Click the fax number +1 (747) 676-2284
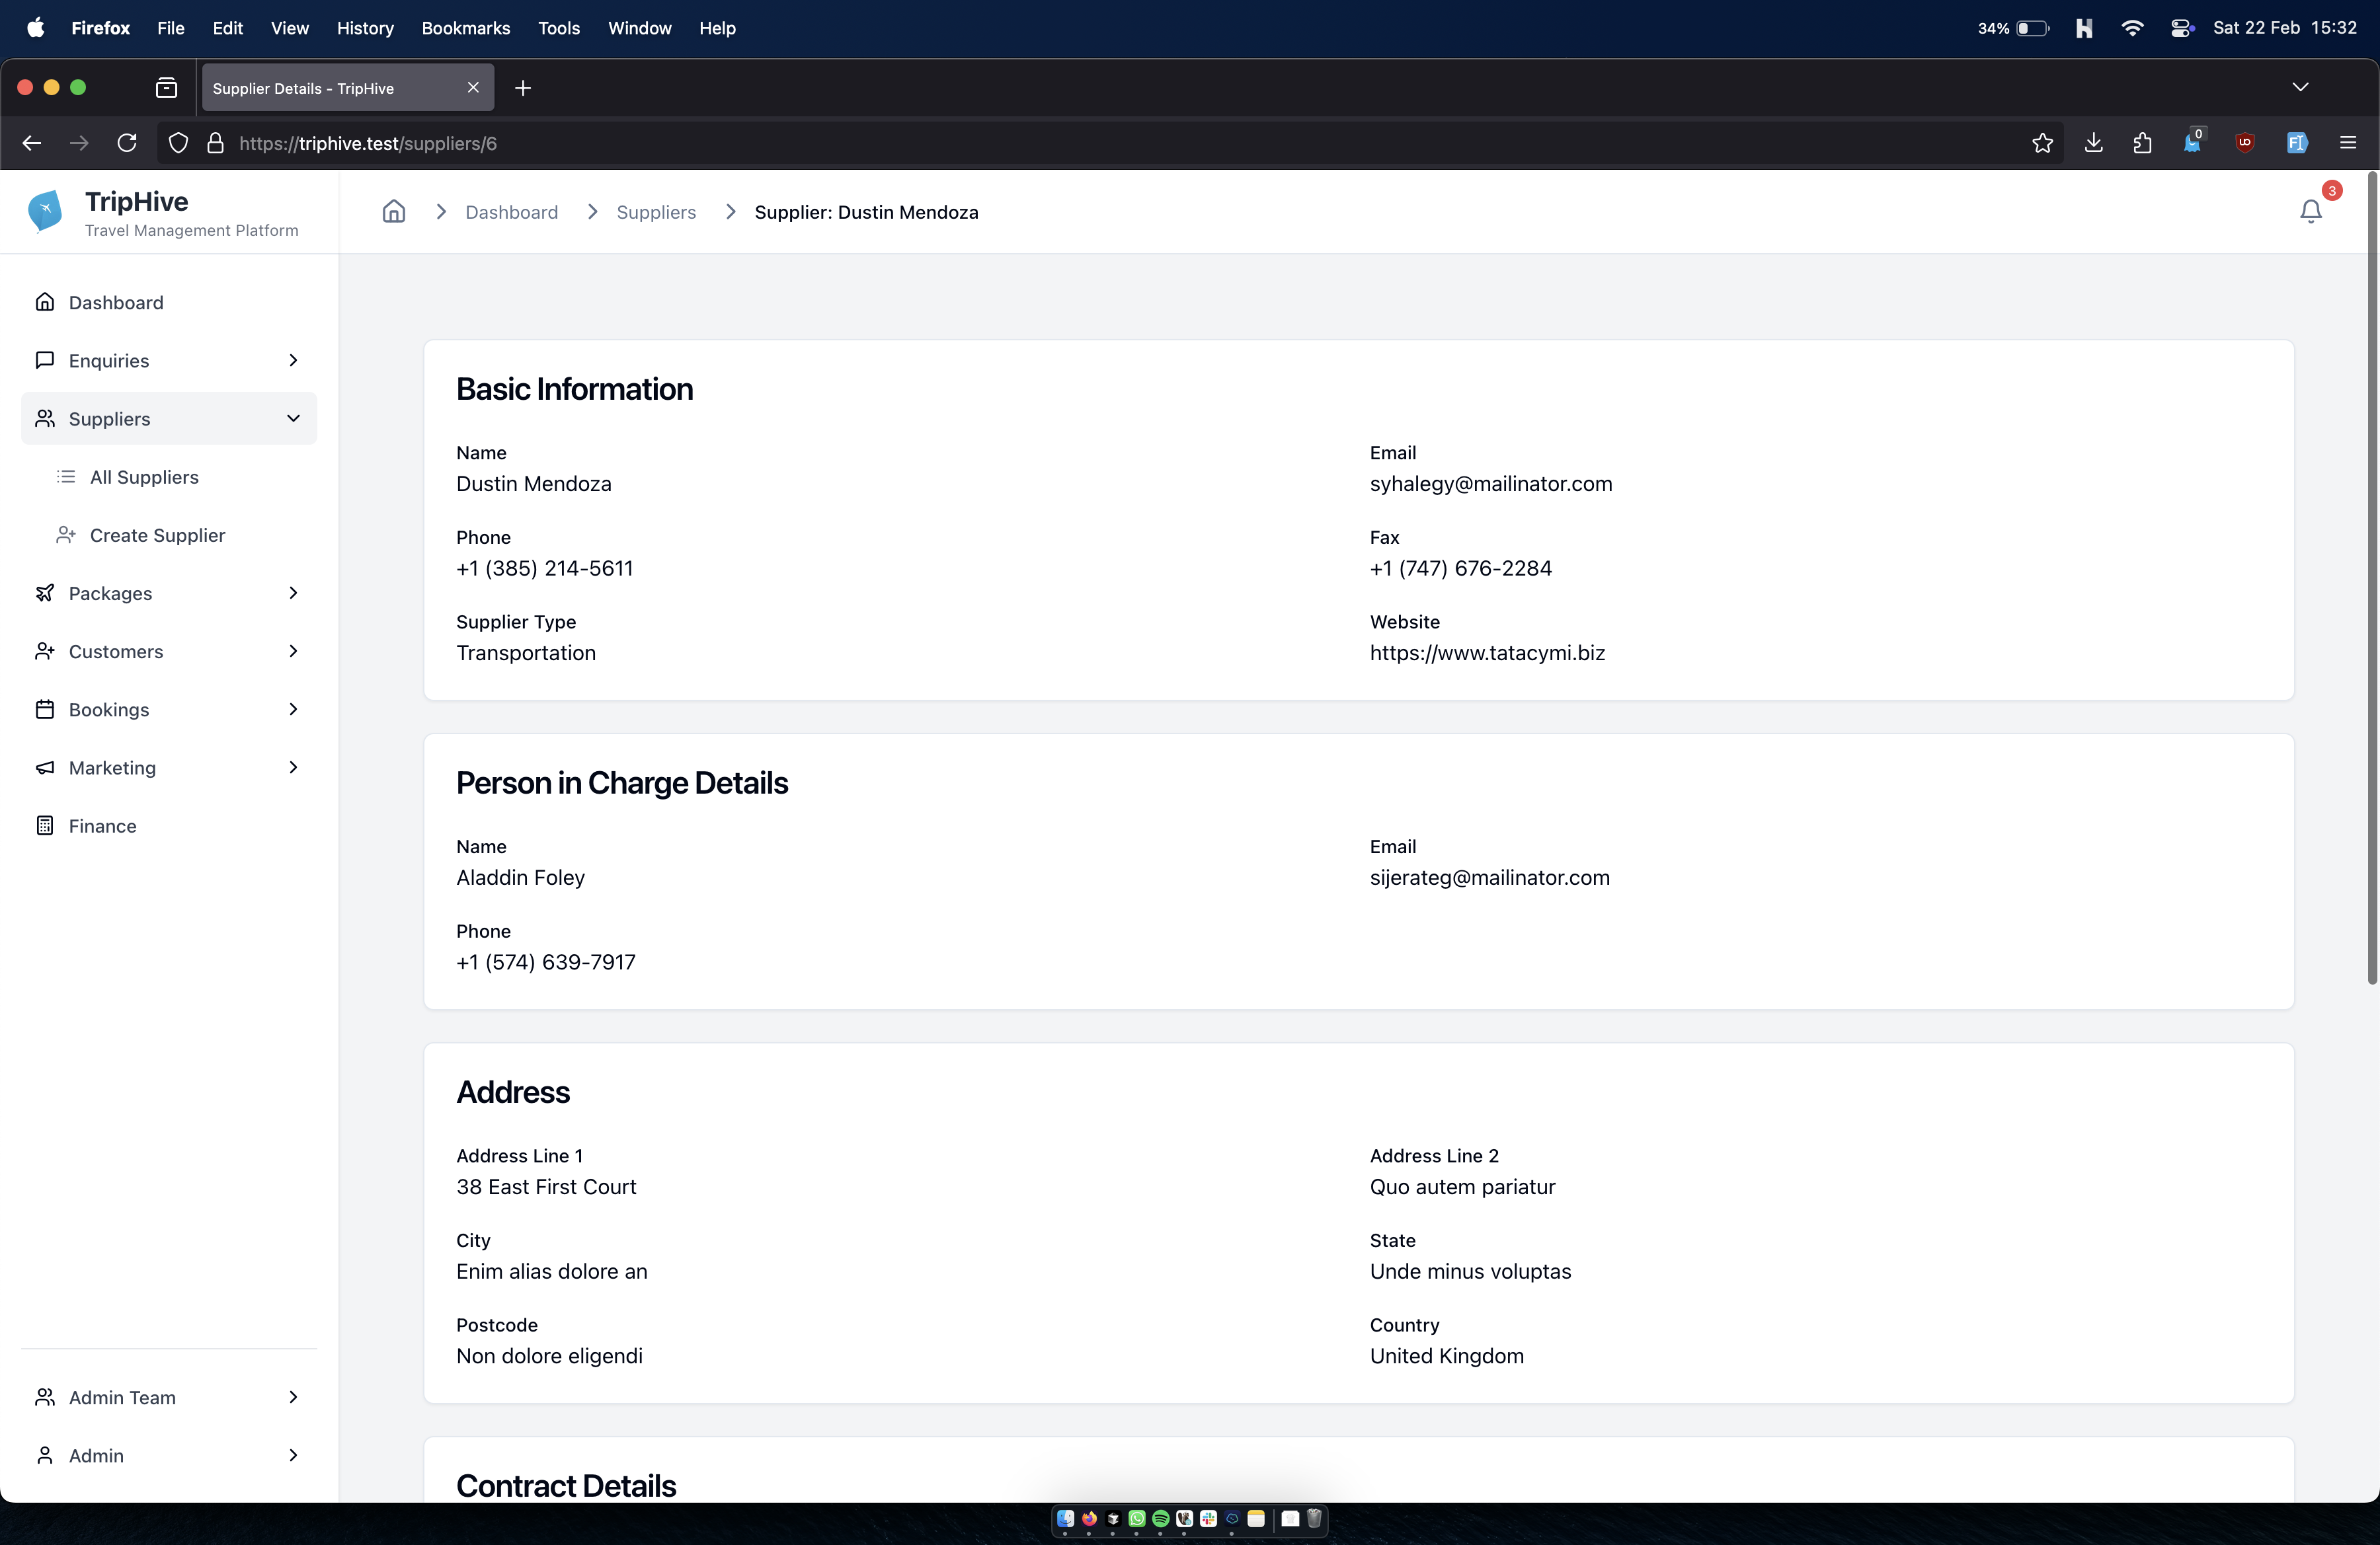 [1461, 568]
